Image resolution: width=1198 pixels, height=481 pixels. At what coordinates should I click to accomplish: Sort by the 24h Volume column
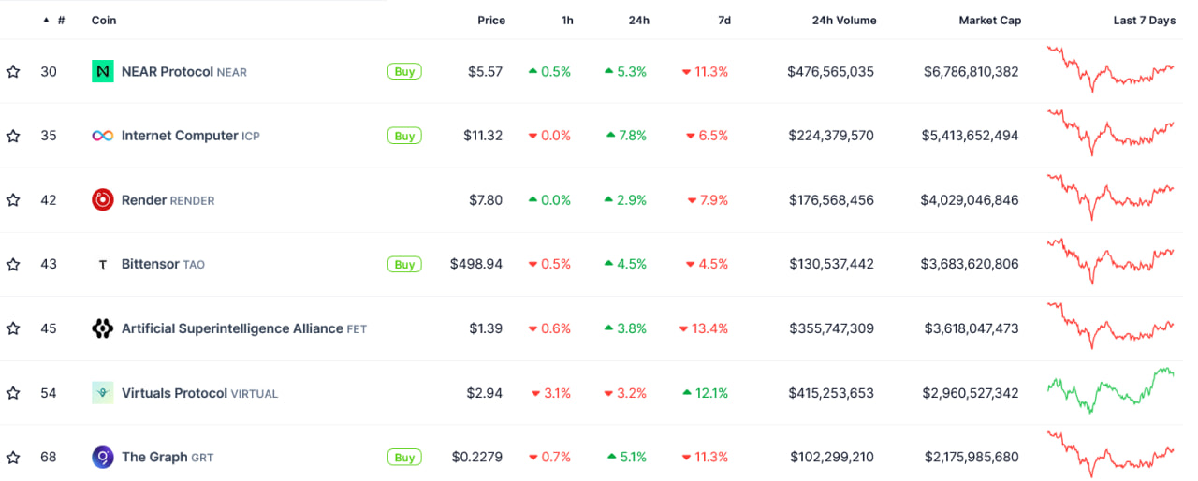click(x=844, y=20)
